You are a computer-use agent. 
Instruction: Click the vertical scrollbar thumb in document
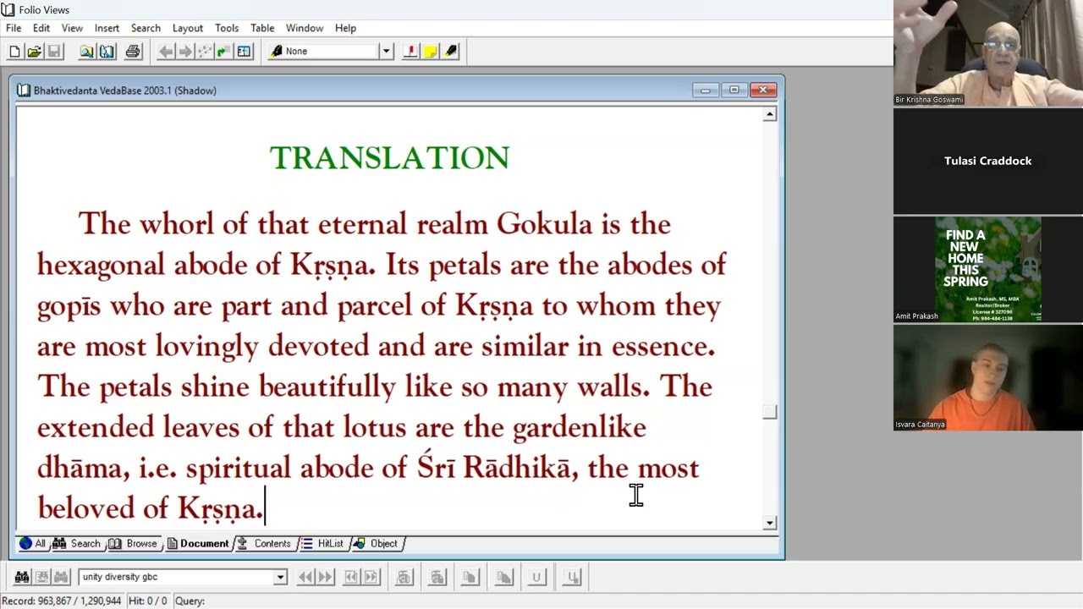click(769, 412)
